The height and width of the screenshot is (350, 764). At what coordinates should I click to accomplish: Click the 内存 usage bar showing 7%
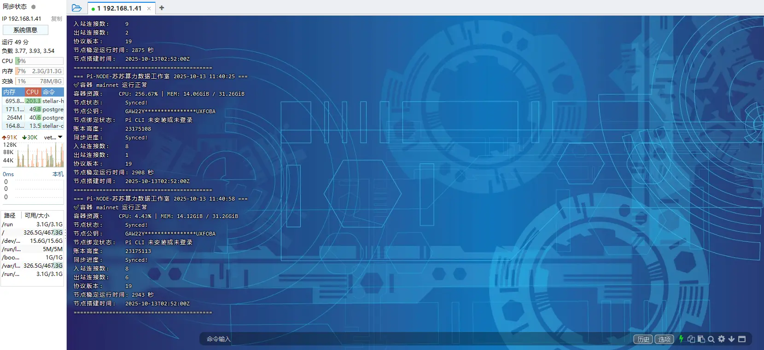coord(40,71)
